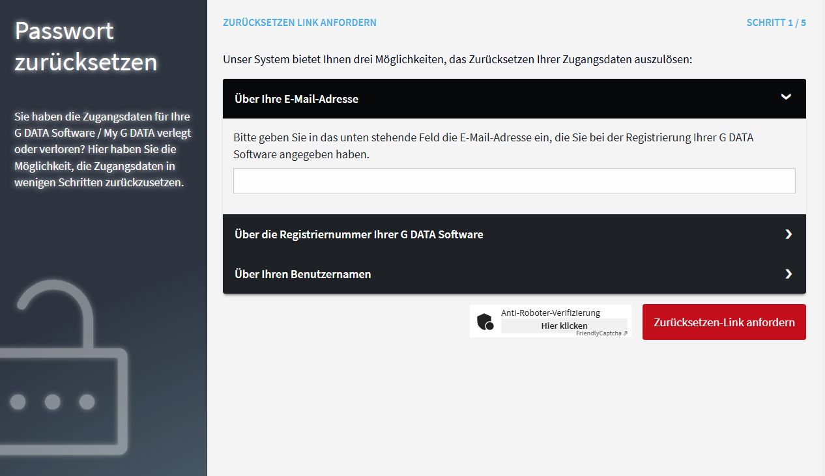Click the e-mail address input field

point(514,181)
